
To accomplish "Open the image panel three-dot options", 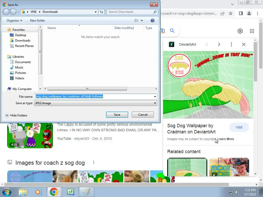I will pyautogui.click(x=231, y=44).
